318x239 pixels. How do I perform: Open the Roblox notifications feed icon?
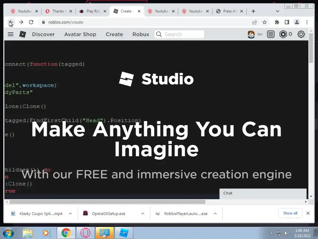pos(270,34)
